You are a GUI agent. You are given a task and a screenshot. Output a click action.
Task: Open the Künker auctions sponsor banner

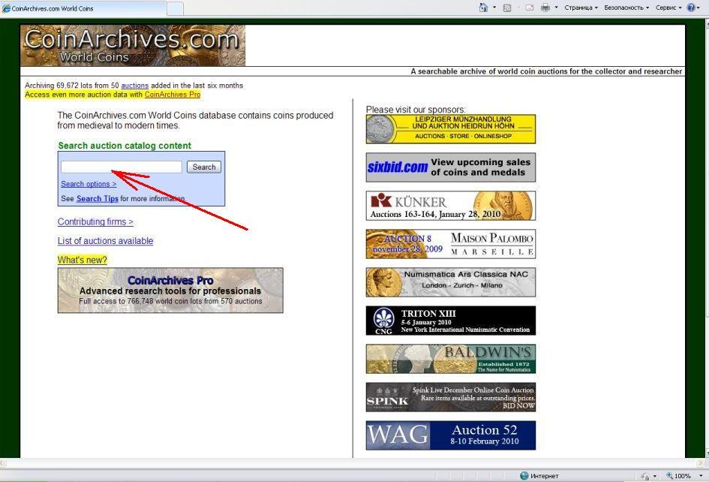click(x=450, y=206)
